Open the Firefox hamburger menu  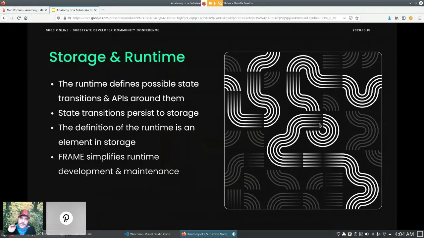419,18
